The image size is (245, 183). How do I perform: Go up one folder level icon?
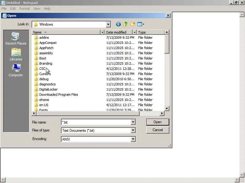125,24
